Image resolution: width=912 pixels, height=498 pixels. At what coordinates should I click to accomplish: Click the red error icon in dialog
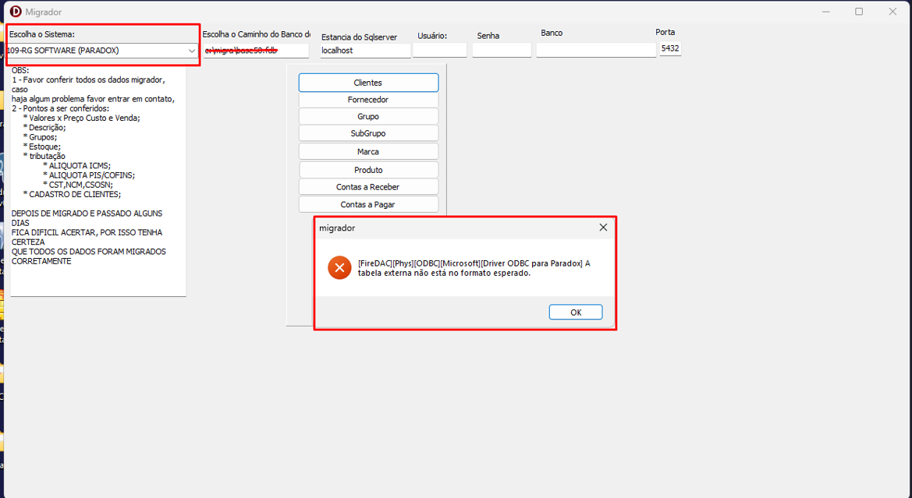(339, 268)
